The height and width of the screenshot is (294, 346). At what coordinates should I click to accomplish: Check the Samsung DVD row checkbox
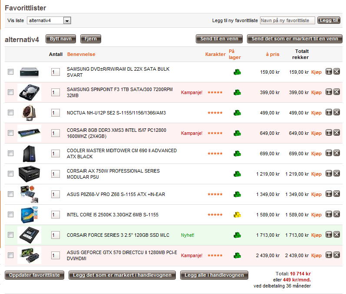tap(10, 72)
